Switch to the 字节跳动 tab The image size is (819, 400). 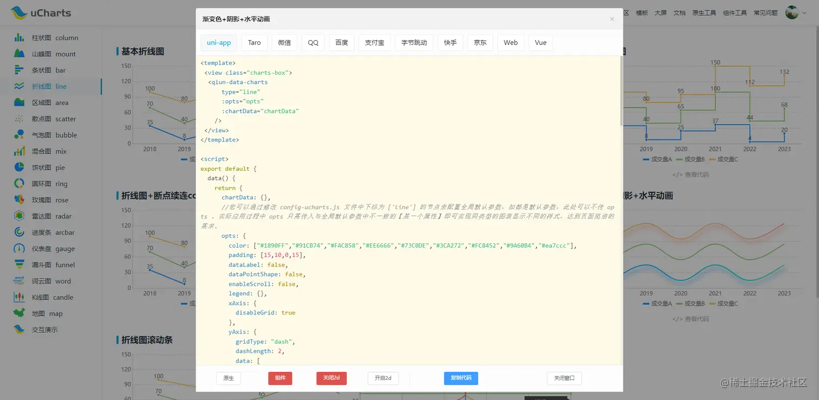pos(414,43)
